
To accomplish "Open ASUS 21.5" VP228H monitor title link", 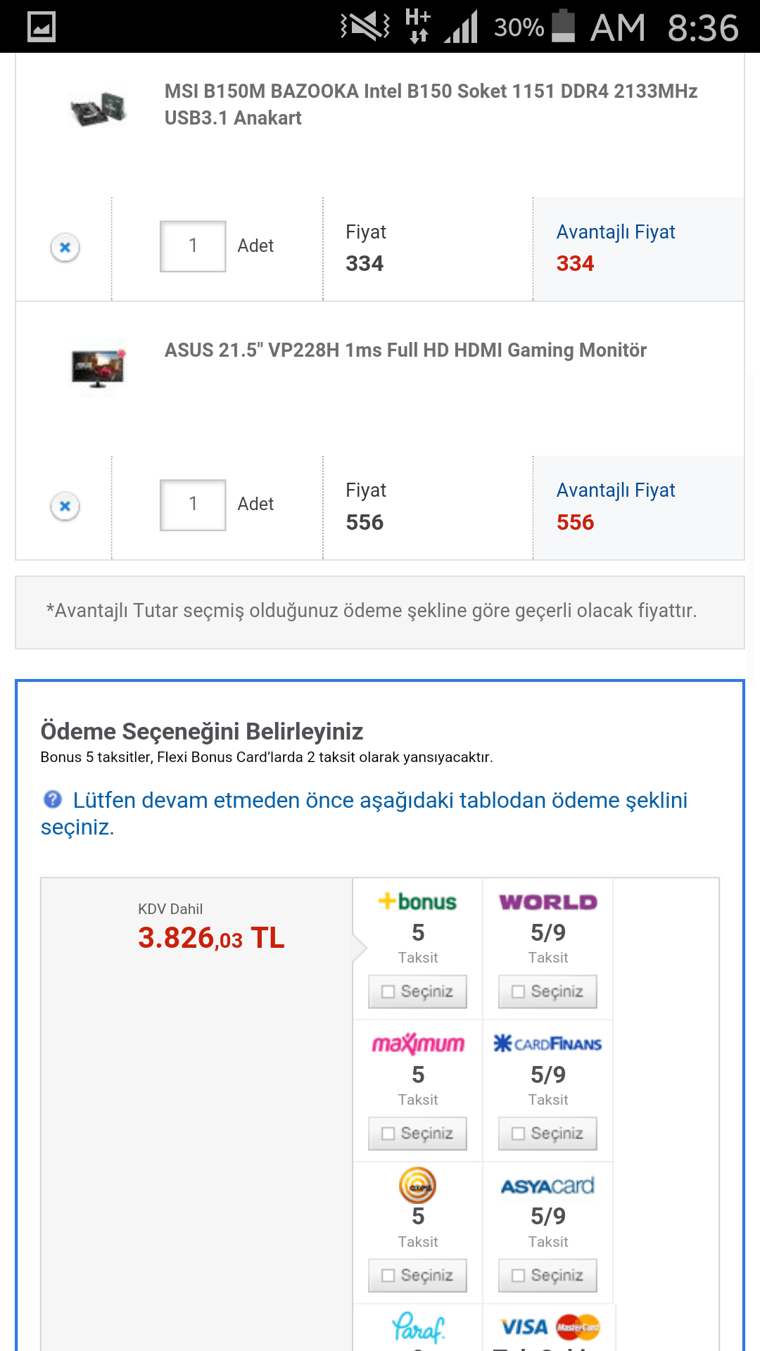I will point(405,350).
